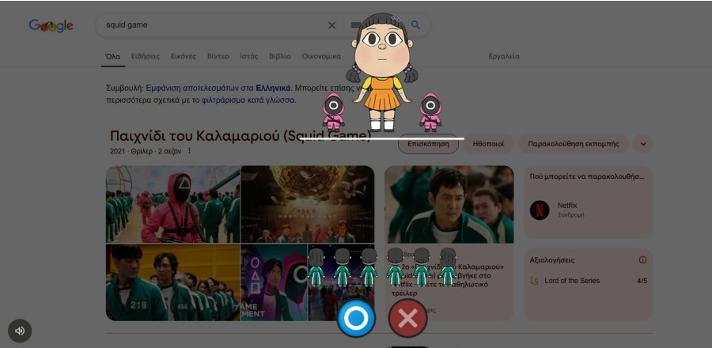The height and width of the screenshot is (348, 712).
Task: Click the squid game search field
Action: tap(214, 25)
